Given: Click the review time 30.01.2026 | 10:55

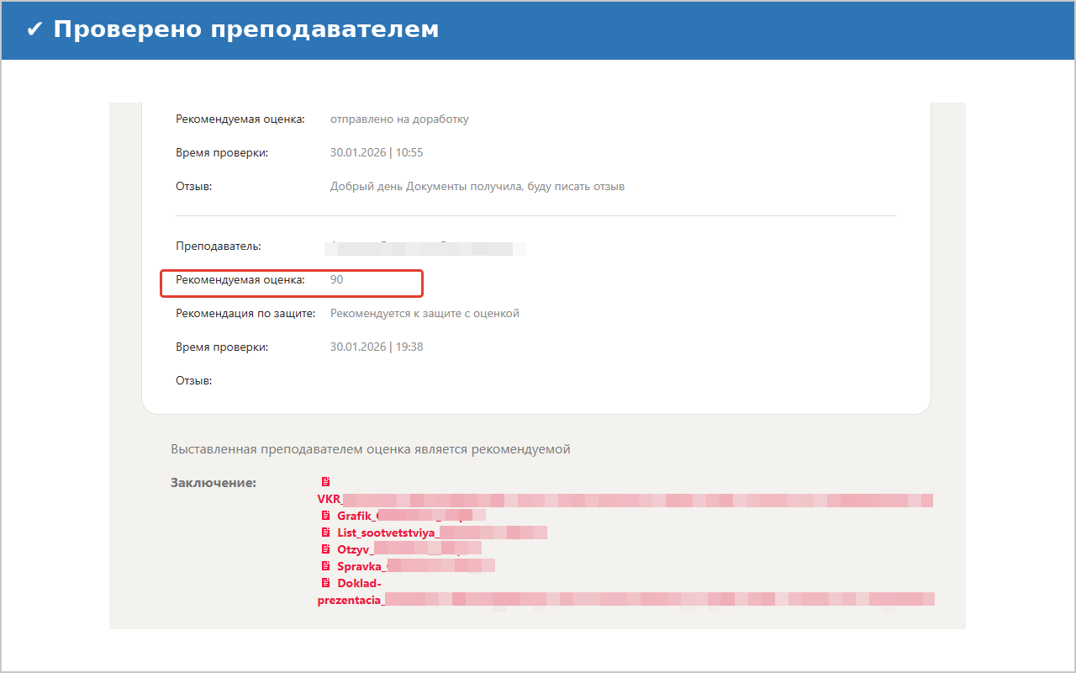Looking at the screenshot, I should 377,152.
